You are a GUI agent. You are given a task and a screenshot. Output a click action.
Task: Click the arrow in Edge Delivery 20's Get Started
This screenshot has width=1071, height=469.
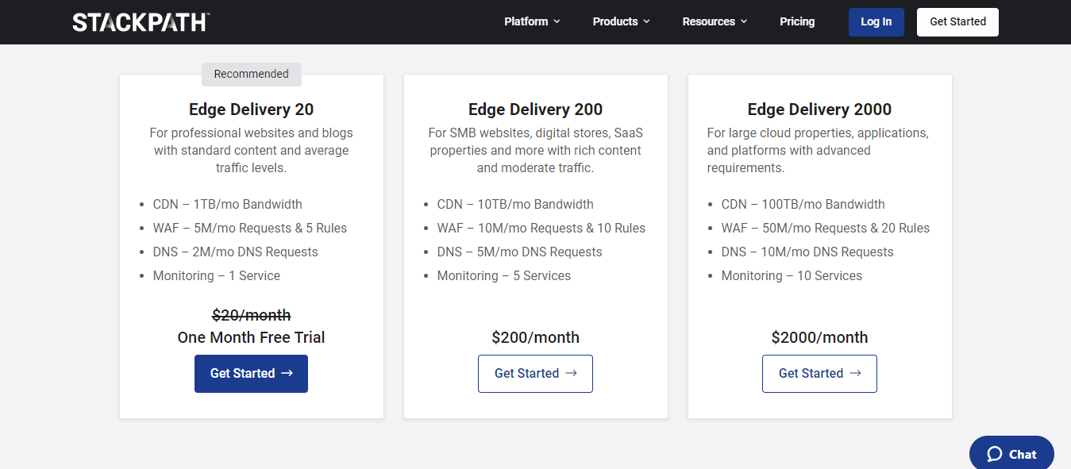coord(287,374)
